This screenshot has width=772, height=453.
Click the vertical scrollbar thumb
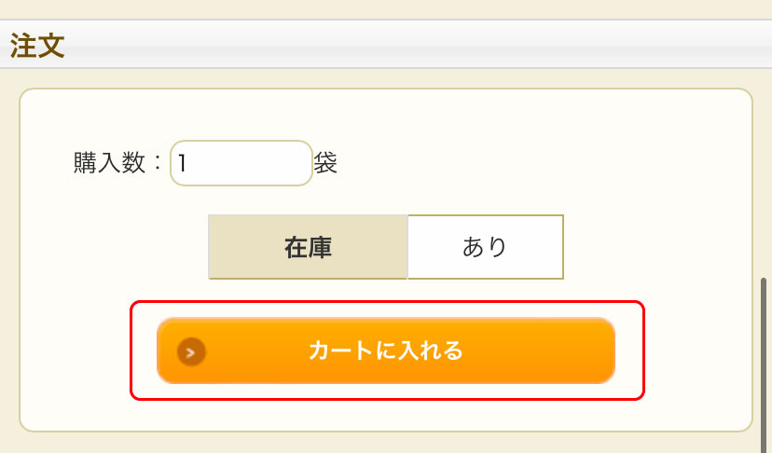coord(764,365)
